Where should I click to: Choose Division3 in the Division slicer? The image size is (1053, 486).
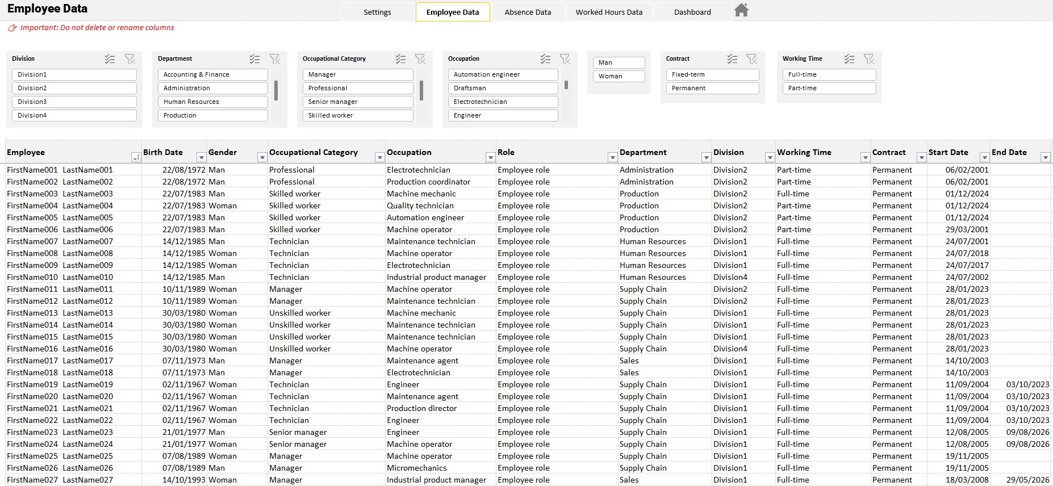(74, 102)
